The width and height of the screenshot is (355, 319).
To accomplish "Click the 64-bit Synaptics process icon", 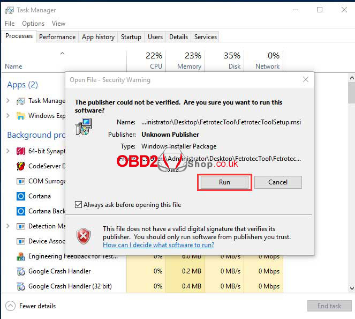I will point(21,151).
